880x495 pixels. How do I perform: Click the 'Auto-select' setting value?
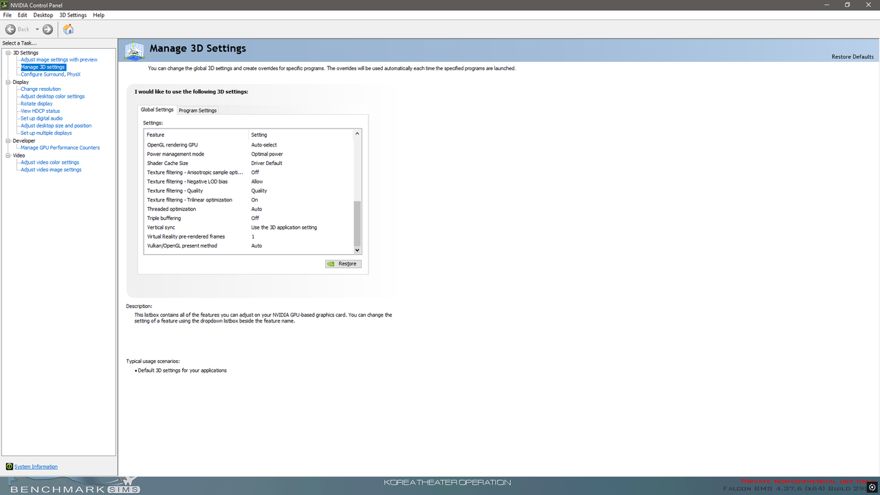tap(264, 145)
